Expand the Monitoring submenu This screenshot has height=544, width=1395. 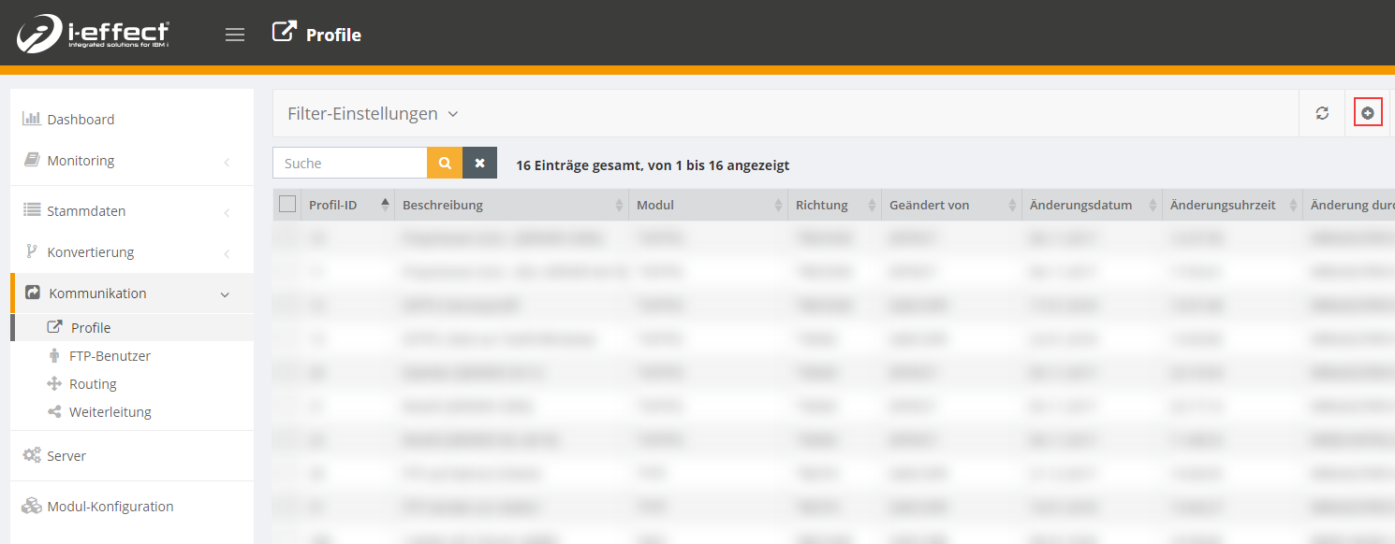[81, 161]
